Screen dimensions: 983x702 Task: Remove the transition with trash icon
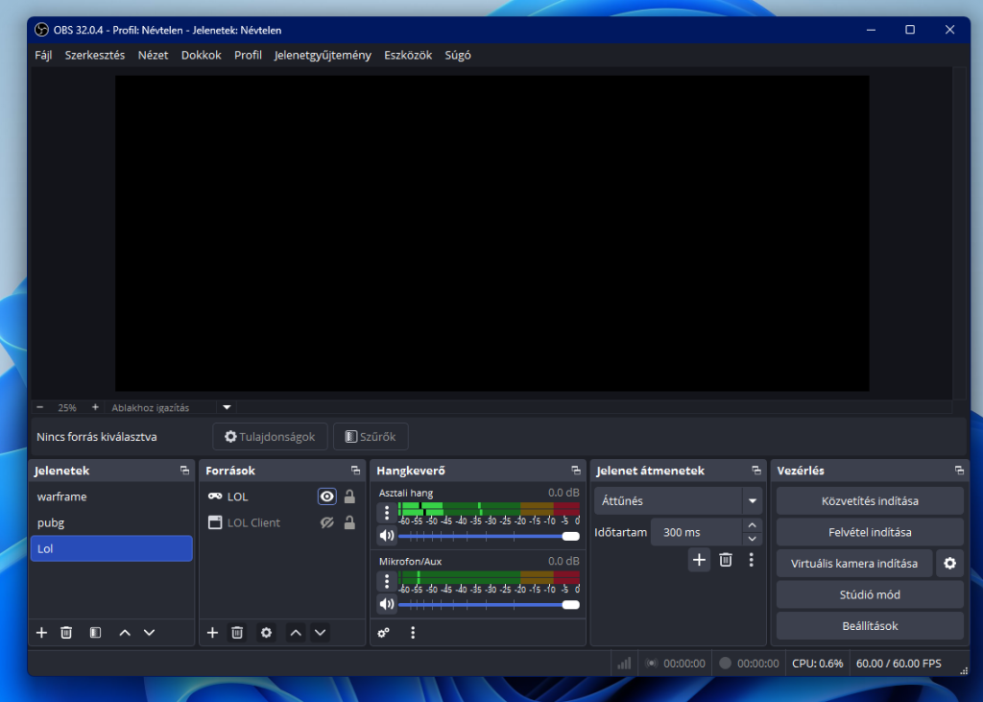click(726, 560)
